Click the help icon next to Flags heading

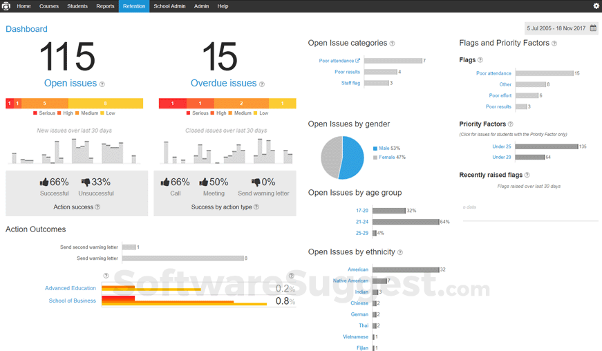click(480, 60)
